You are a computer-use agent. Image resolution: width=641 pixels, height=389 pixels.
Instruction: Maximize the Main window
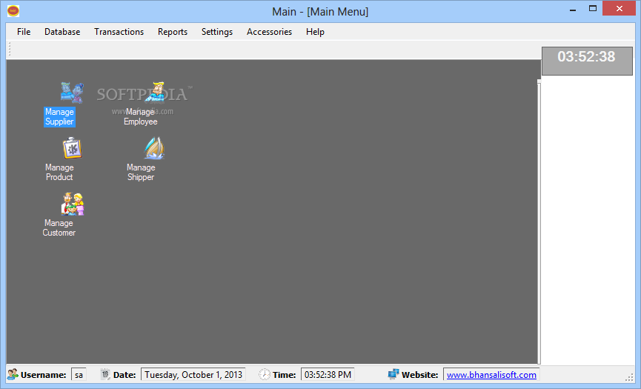[x=593, y=9]
